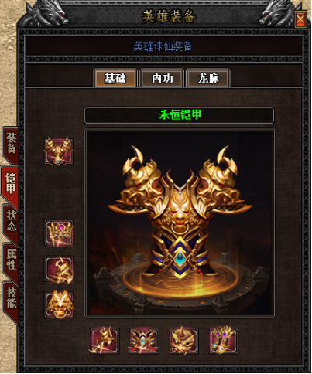Select the golden dragon head equipment slot
This screenshot has width=312, height=374.
coord(183,341)
